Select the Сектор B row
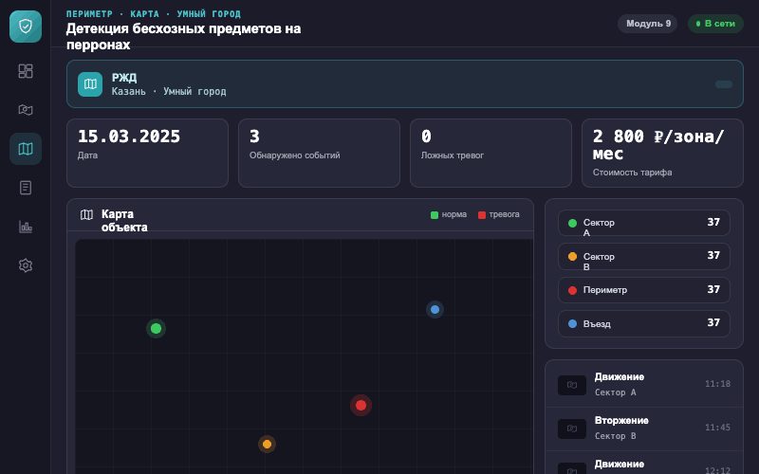Image resolution: width=759 pixels, height=474 pixels. 644,256
